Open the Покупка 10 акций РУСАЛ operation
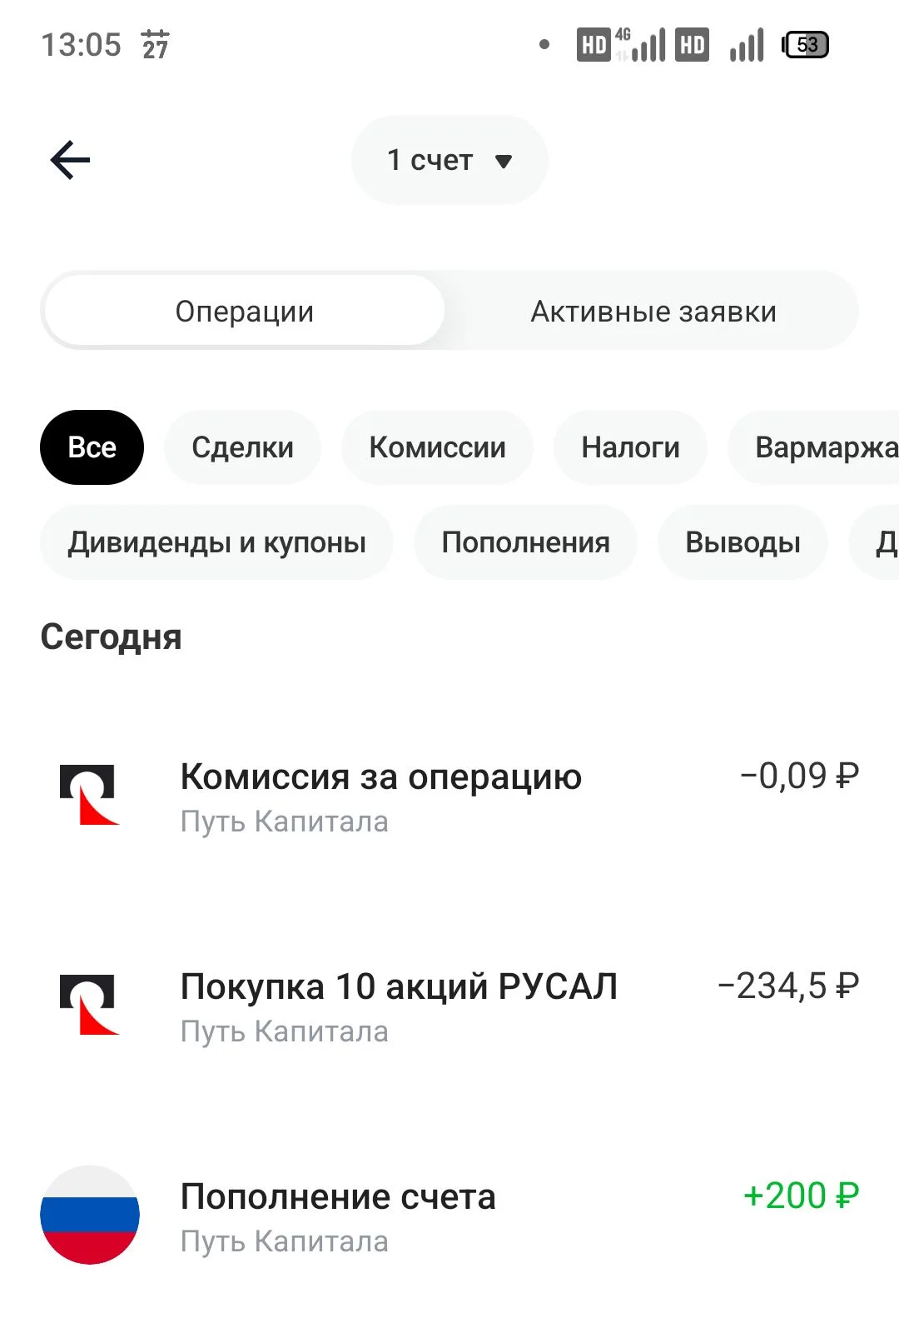Viewport: 899px width, 1333px height. tap(449, 1006)
